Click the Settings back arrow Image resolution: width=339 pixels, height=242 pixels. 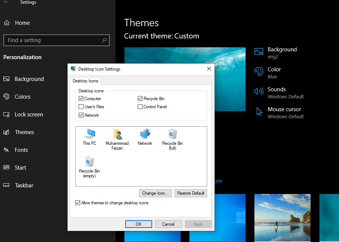[x=6, y=2]
